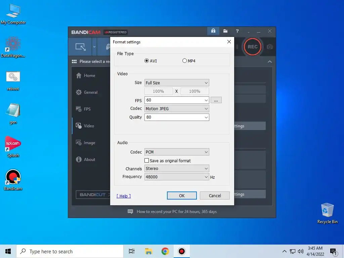The height and width of the screenshot is (258, 344).
Task: Open the video Codec Motion JPEG dropdown
Action: click(177, 109)
